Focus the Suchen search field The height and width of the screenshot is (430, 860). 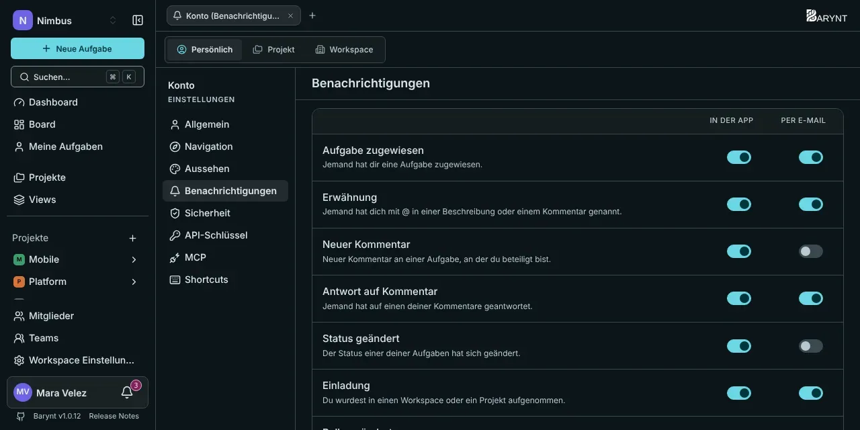click(x=77, y=77)
